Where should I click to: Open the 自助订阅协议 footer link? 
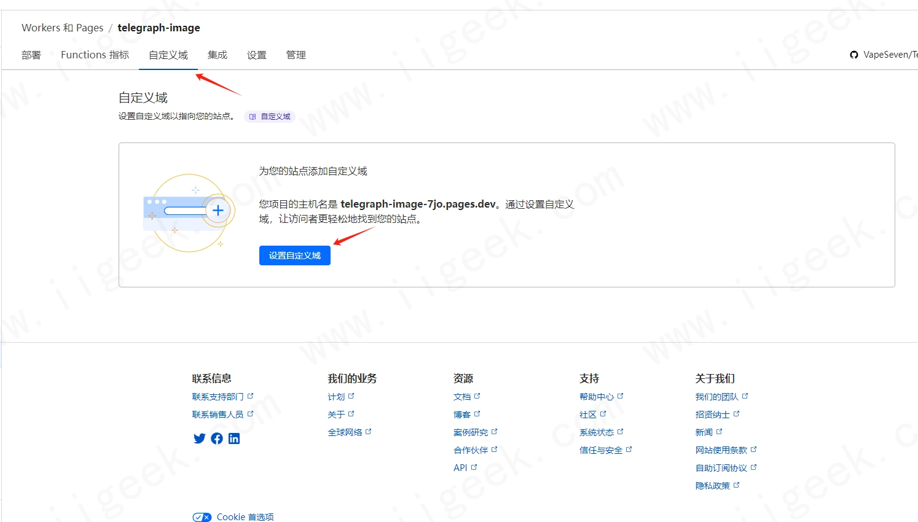pyautogui.click(x=726, y=468)
